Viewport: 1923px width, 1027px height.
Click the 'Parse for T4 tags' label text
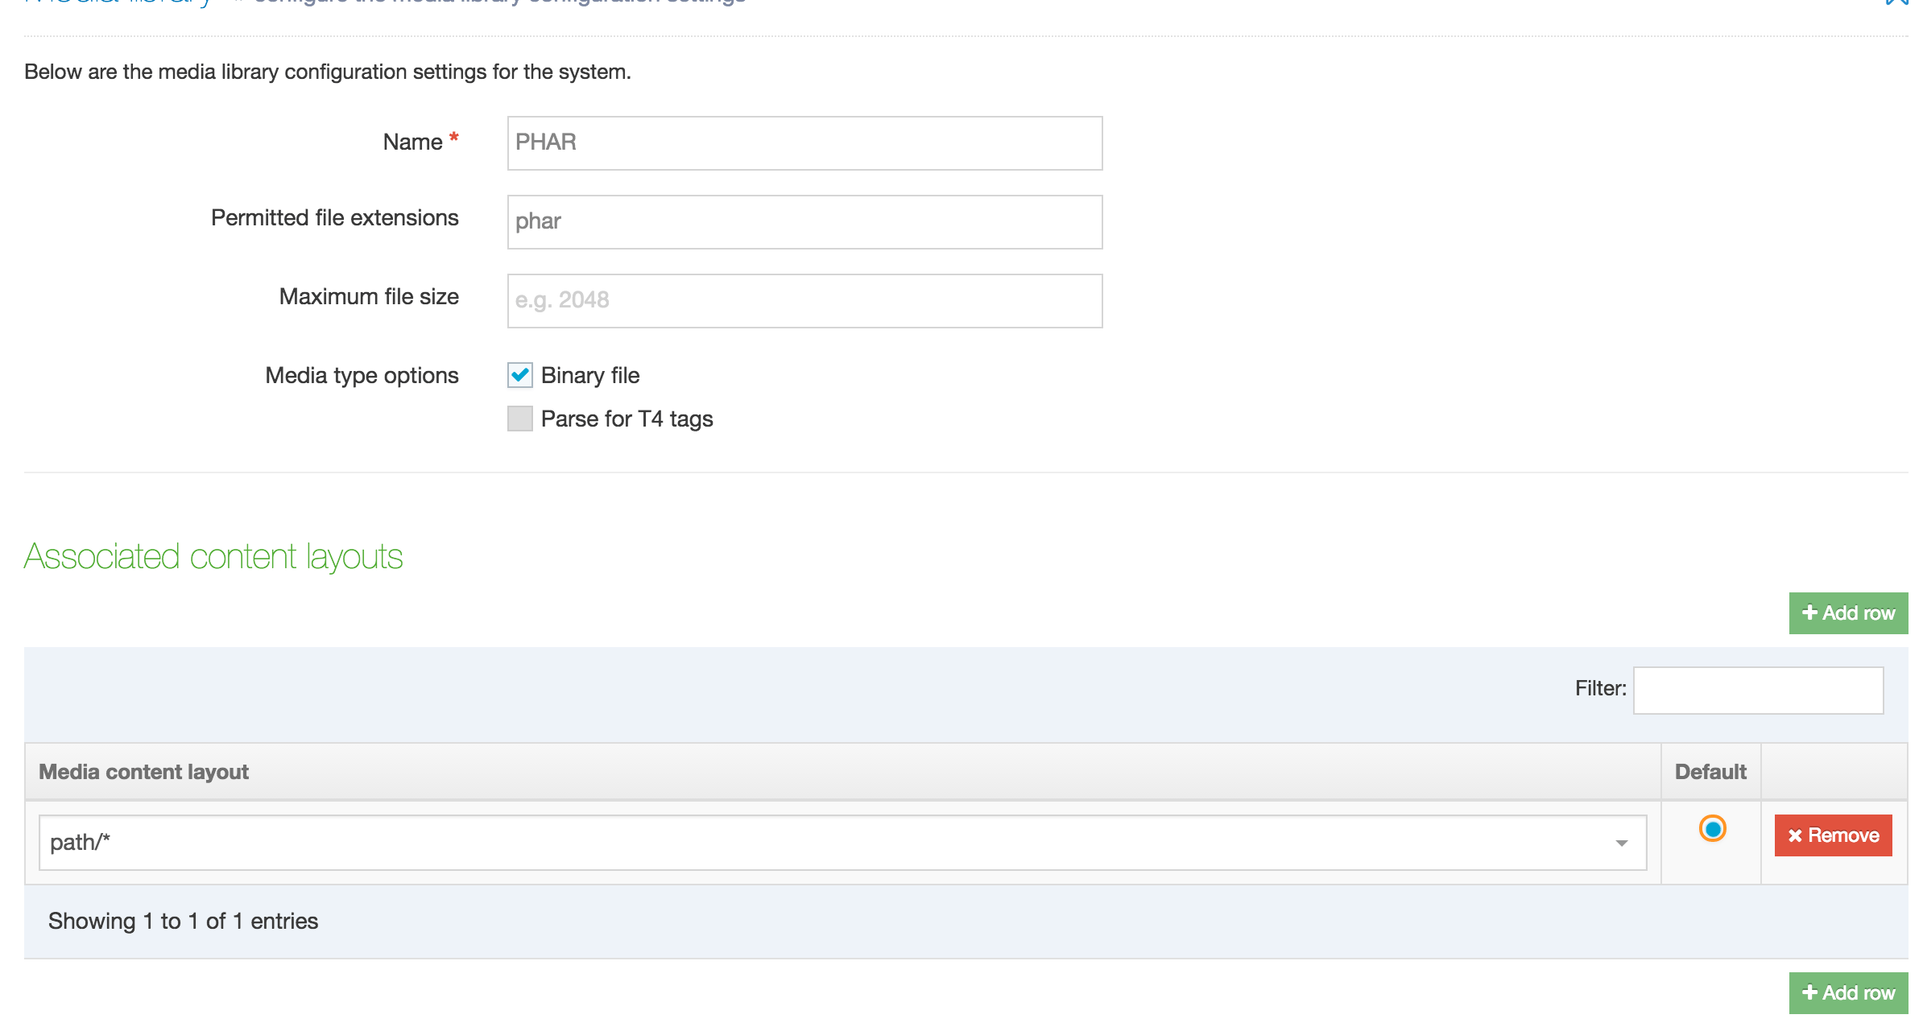[627, 419]
